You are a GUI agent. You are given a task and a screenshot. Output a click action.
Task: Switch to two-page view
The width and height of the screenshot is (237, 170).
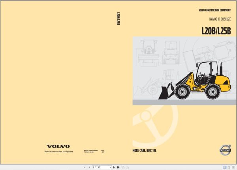(x=233, y=167)
